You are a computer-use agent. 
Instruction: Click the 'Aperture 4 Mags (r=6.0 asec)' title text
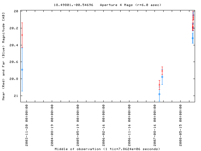[x=131, y=5]
